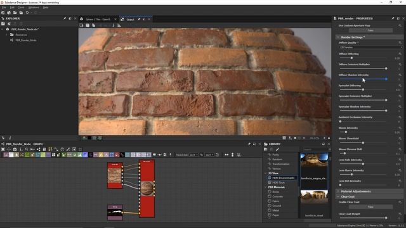
Task: Click the first node icon in atomic nodes bar
Action: point(6,155)
